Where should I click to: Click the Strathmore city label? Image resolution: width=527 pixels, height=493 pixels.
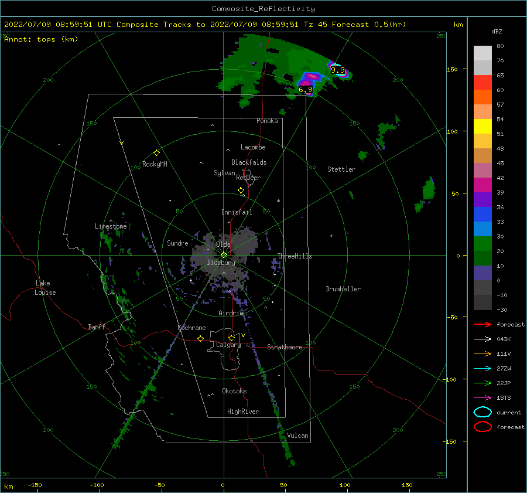click(x=285, y=347)
